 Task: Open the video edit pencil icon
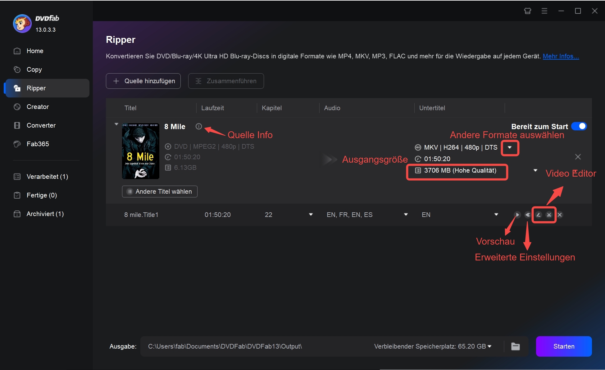539,215
